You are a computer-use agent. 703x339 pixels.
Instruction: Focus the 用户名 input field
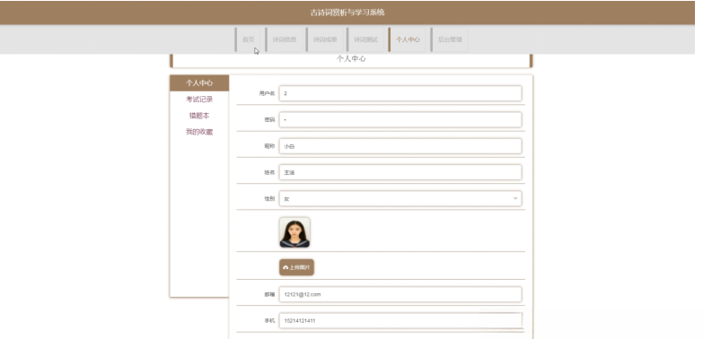400,93
